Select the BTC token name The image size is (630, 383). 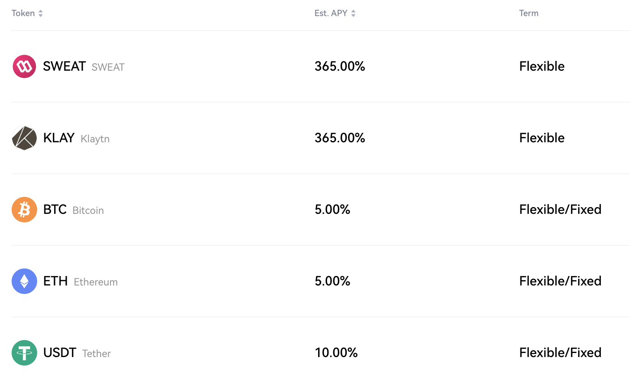55,209
